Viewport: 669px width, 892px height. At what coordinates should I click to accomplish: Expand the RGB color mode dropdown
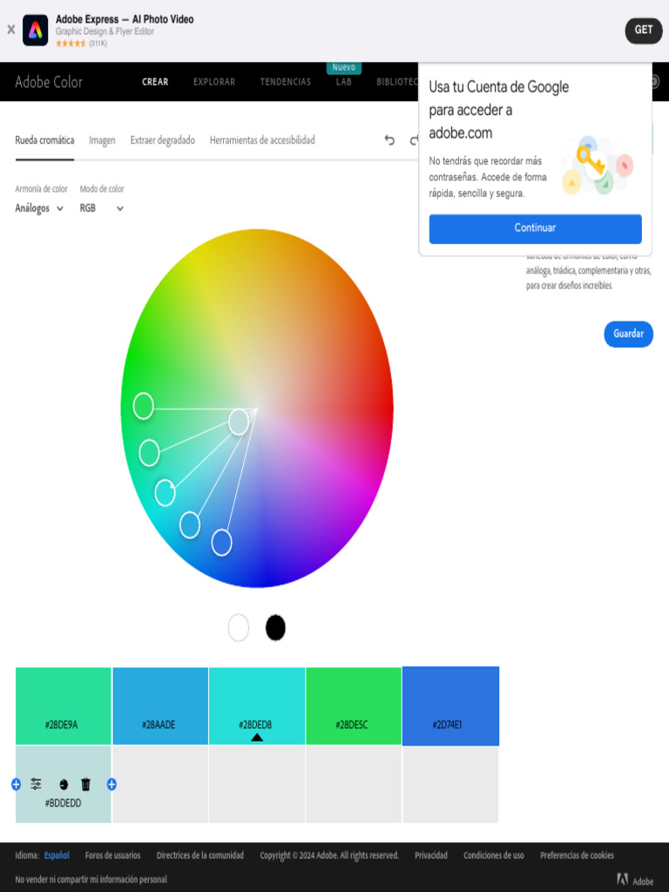click(x=102, y=208)
